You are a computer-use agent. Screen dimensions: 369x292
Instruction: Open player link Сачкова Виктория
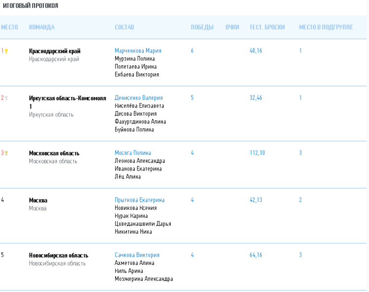tap(137, 255)
